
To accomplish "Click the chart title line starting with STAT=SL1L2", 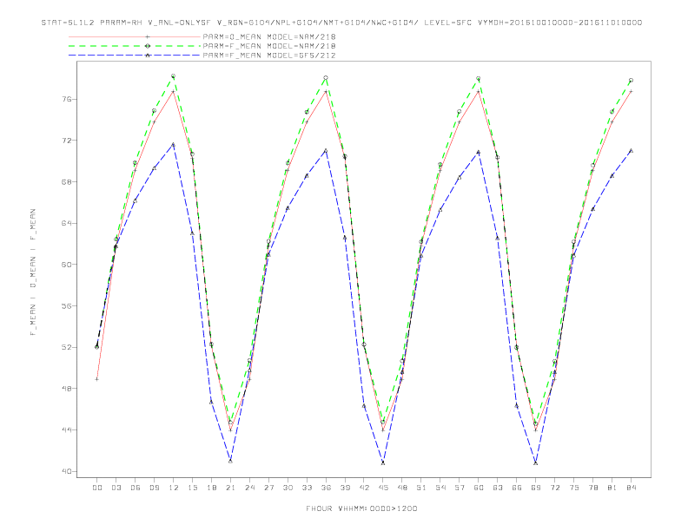I will click(341, 23).
